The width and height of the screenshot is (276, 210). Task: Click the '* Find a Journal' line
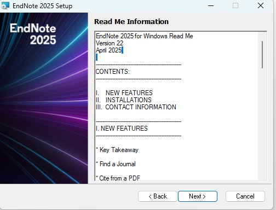click(x=116, y=164)
